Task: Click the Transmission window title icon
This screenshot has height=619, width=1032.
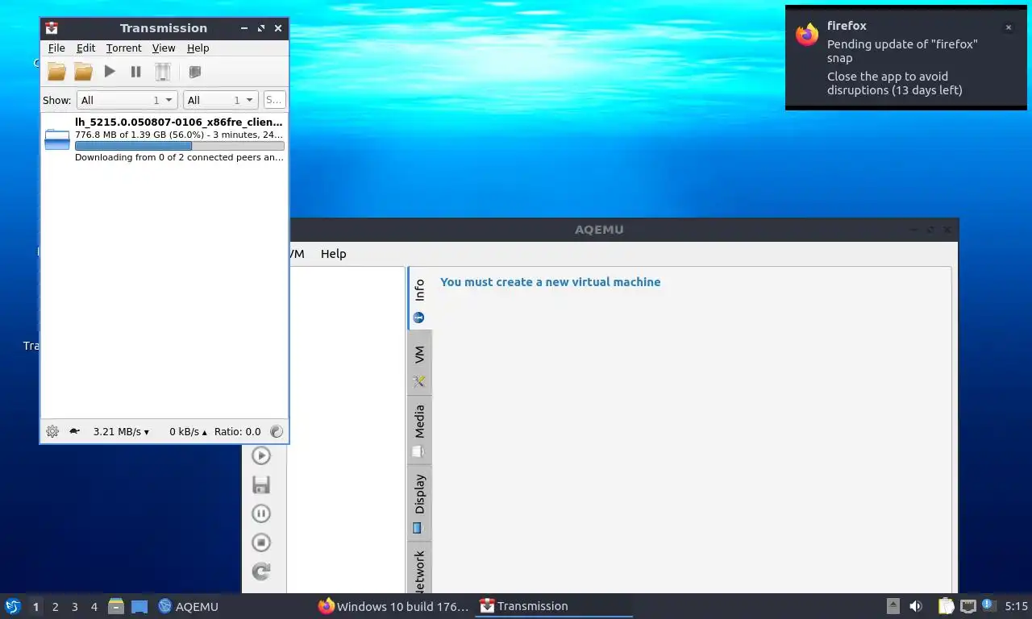Action: click(52, 28)
